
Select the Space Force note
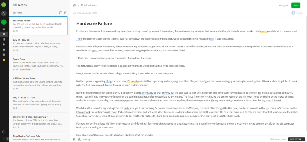(x=38, y=64)
